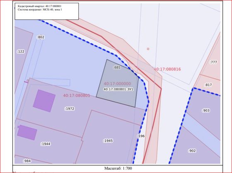Click parcel label :902
This screenshot has height=173, width=232.
(x=192, y=151)
